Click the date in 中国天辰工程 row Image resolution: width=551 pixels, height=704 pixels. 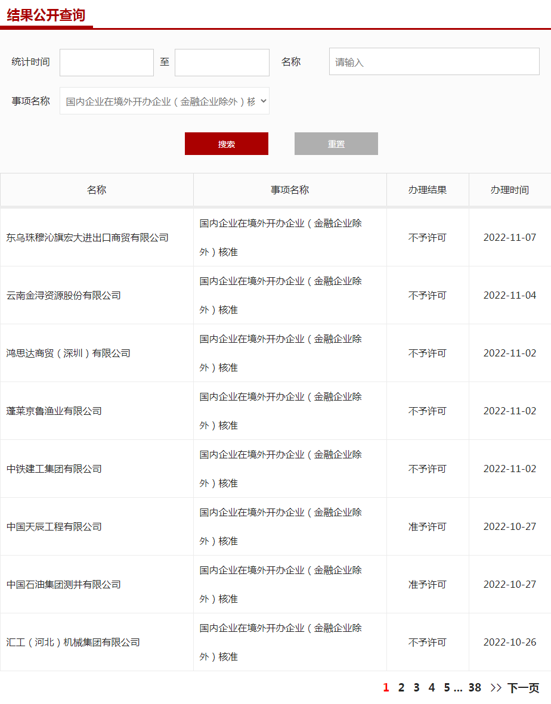point(510,526)
